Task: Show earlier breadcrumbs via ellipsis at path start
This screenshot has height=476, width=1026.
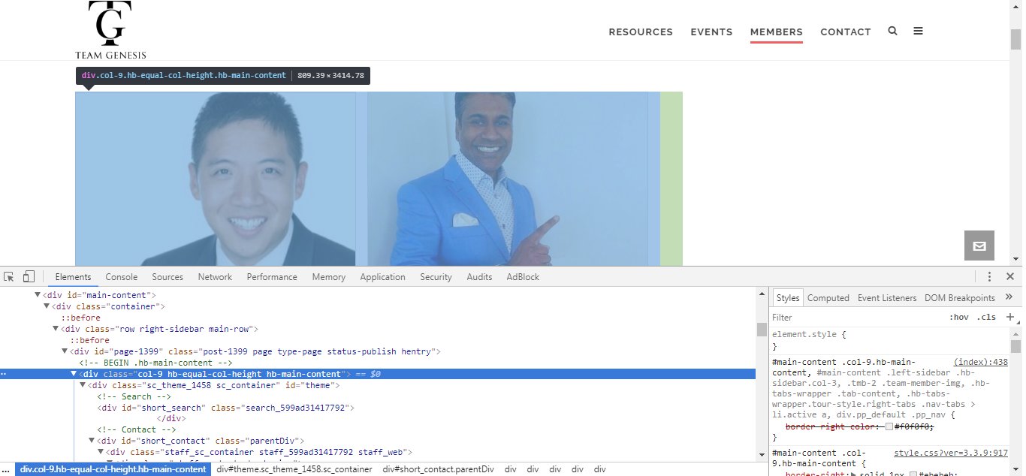Action: (x=6, y=469)
